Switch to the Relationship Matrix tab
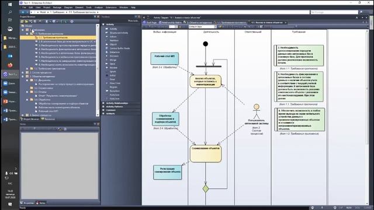 click(x=170, y=22)
